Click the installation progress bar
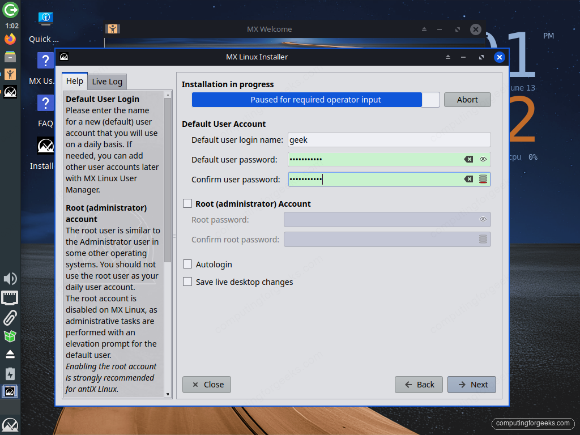Screen dimensions: 580x435 315,100
